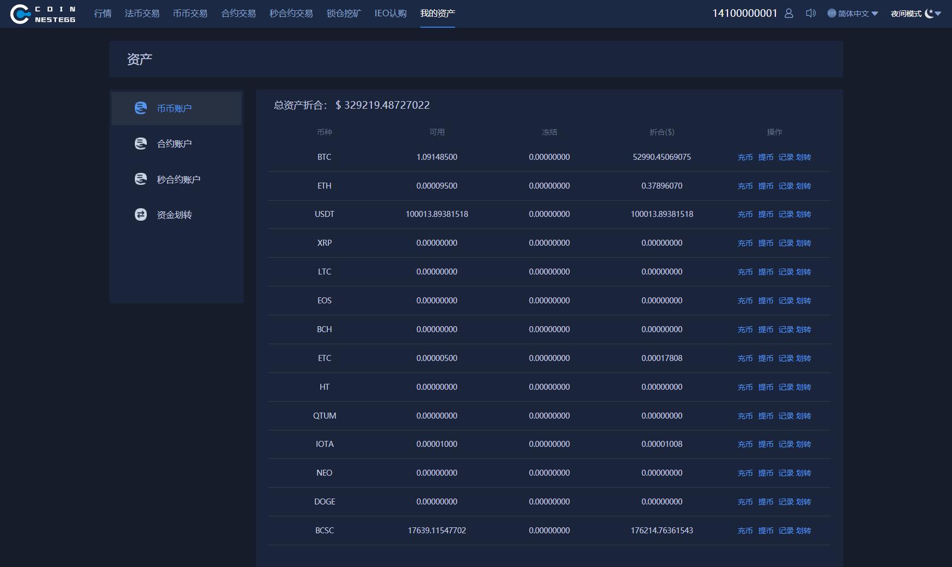This screenshot has width=952, height=567.
Task: Expand the arrow beside 夜间模式
Action: tap(938, 14)
